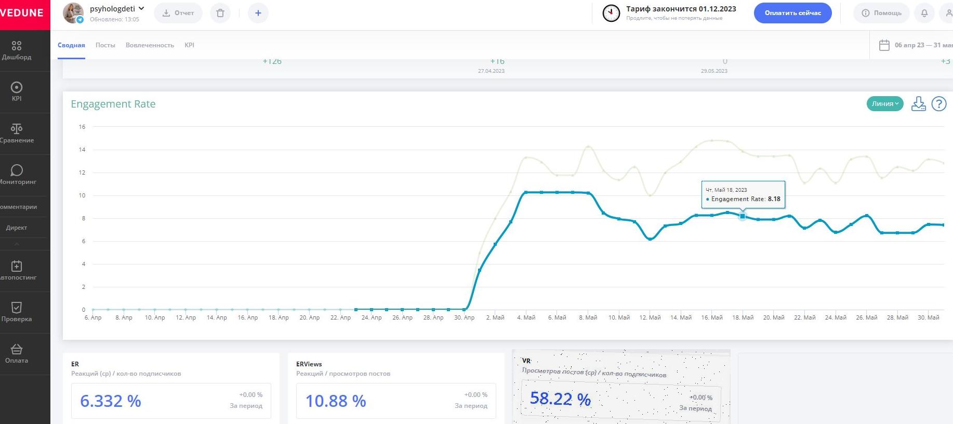
Task: Select the May 18 data point
Action: click(x=743, y=216)
